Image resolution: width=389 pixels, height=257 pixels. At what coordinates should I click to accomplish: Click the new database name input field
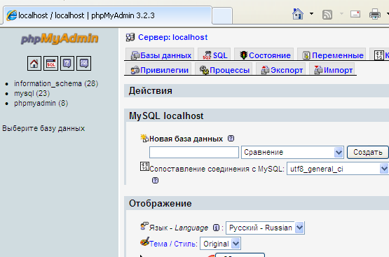194,152
